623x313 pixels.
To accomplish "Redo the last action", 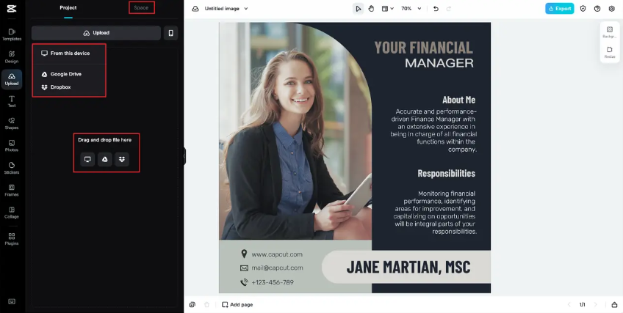I will click(449, 8).
